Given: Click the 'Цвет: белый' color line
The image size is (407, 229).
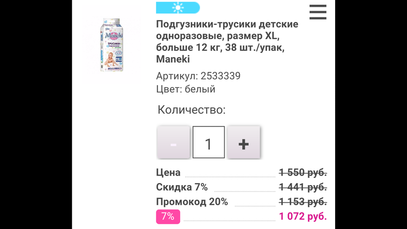Looking at the screenshot, I should [186, 89].
